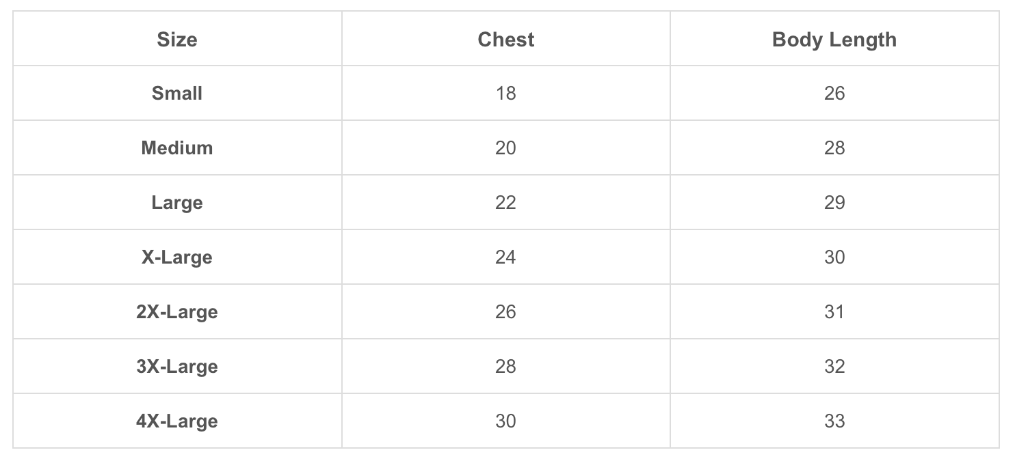This screenshot has height=463, width=1015.
Task: Select the Medium size row label
Action: click(x=177, y=148)
